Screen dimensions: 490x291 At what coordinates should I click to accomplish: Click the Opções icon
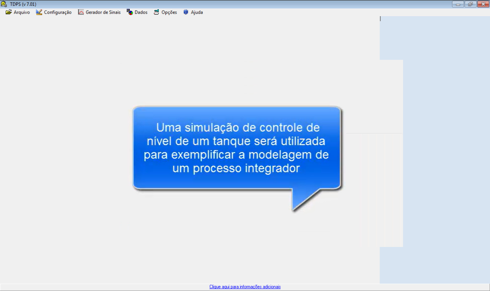(156, 12)
